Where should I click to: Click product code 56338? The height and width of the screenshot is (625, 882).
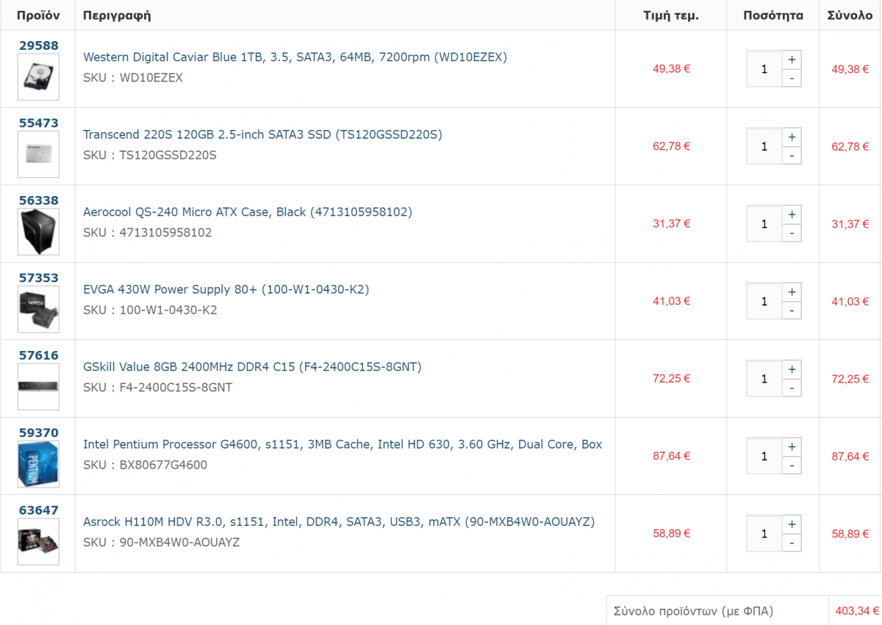[x=38, y=200]
